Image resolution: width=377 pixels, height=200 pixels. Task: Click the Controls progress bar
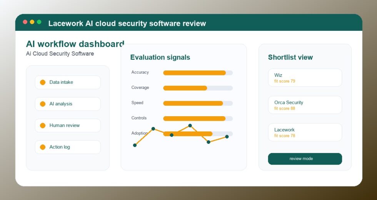click(198, 118)
